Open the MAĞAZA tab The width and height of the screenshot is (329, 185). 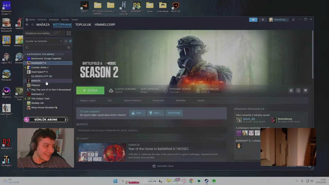pos(43,25)
